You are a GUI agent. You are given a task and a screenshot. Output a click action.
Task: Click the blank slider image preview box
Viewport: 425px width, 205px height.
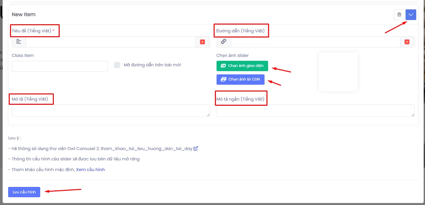(338, 71)
